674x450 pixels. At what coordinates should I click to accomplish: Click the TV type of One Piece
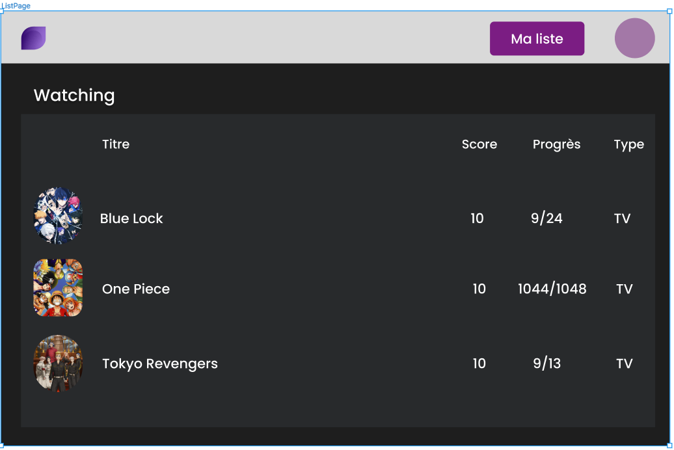point(625,289)
